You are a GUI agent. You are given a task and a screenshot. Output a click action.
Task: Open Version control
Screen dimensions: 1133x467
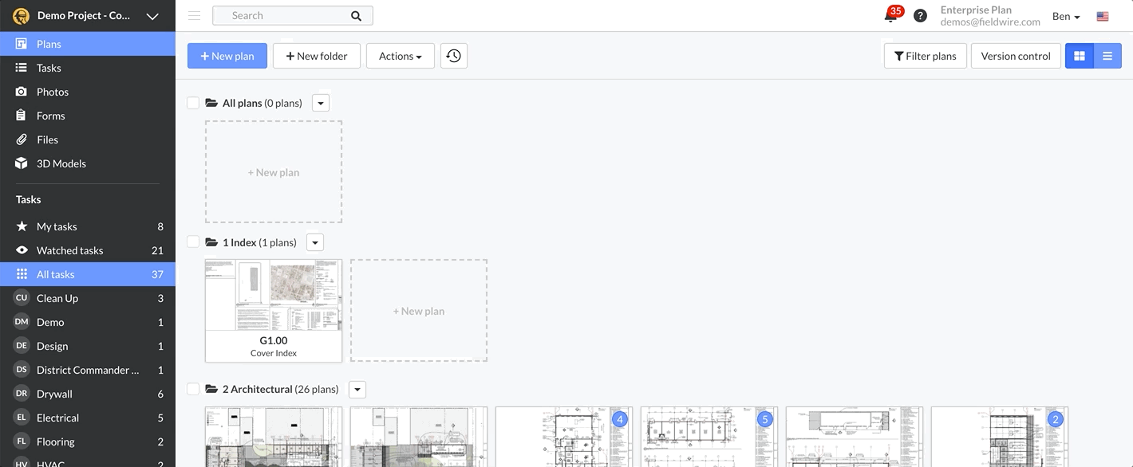[1015, 55]
